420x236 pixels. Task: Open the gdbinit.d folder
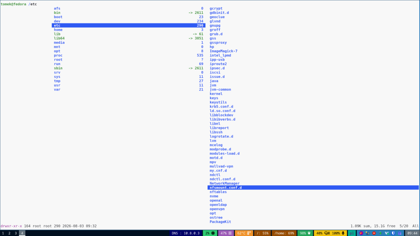(219, 13)
